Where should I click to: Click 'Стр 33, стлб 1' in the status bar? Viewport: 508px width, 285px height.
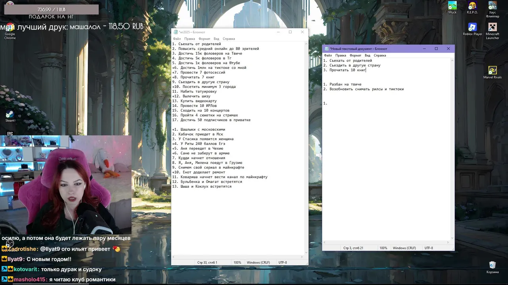click(207, 262)
